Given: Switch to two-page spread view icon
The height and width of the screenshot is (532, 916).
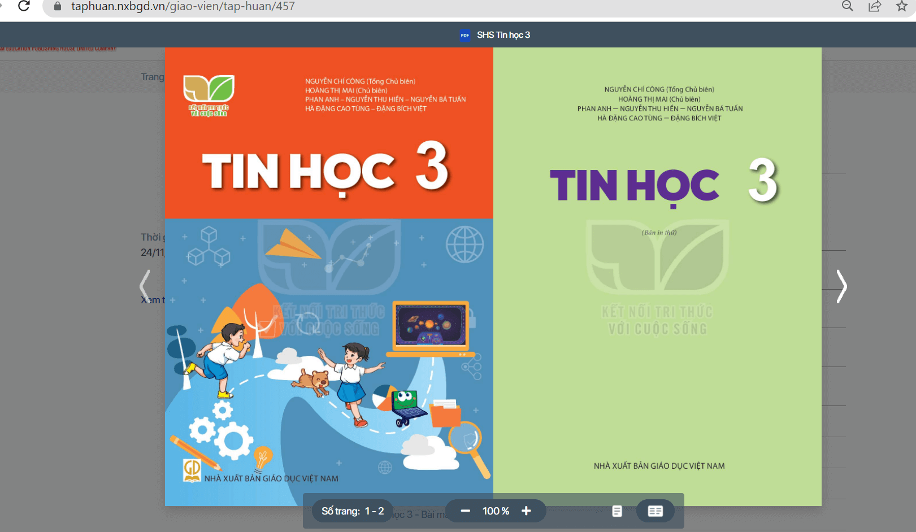Looking at the screenshot, I should point(655,511).
